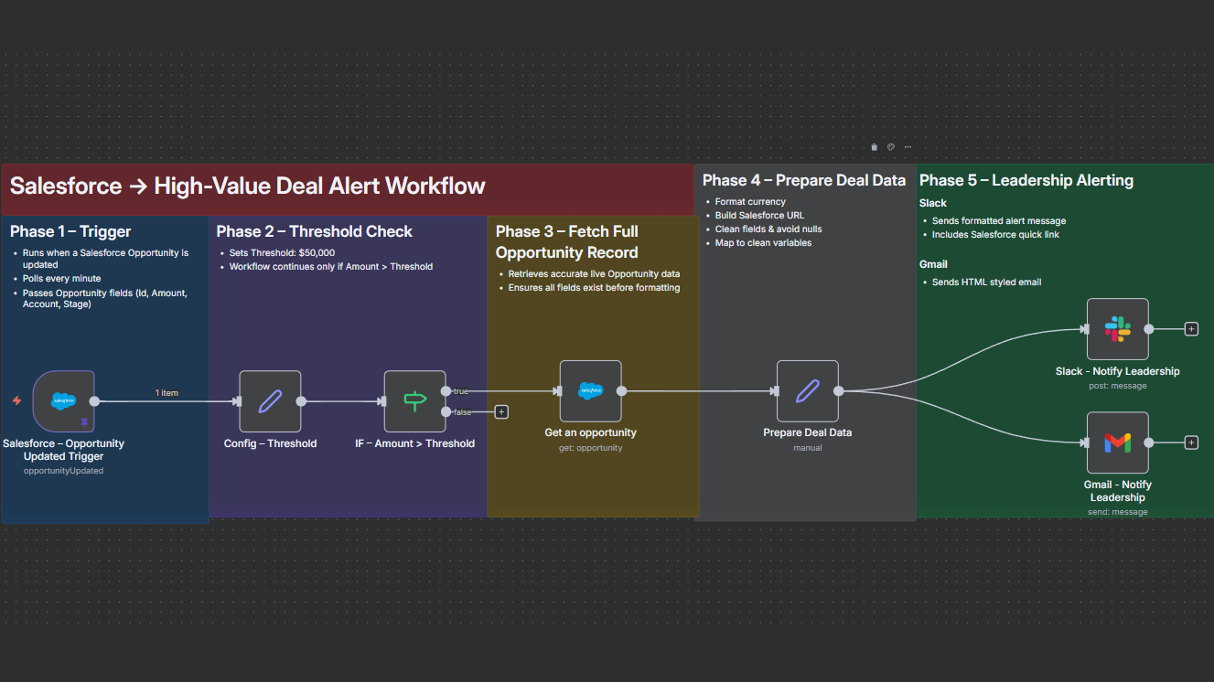1214x682 pixels.
Task: Delete the sticky note using the trash icon
Action: (874, 146)
